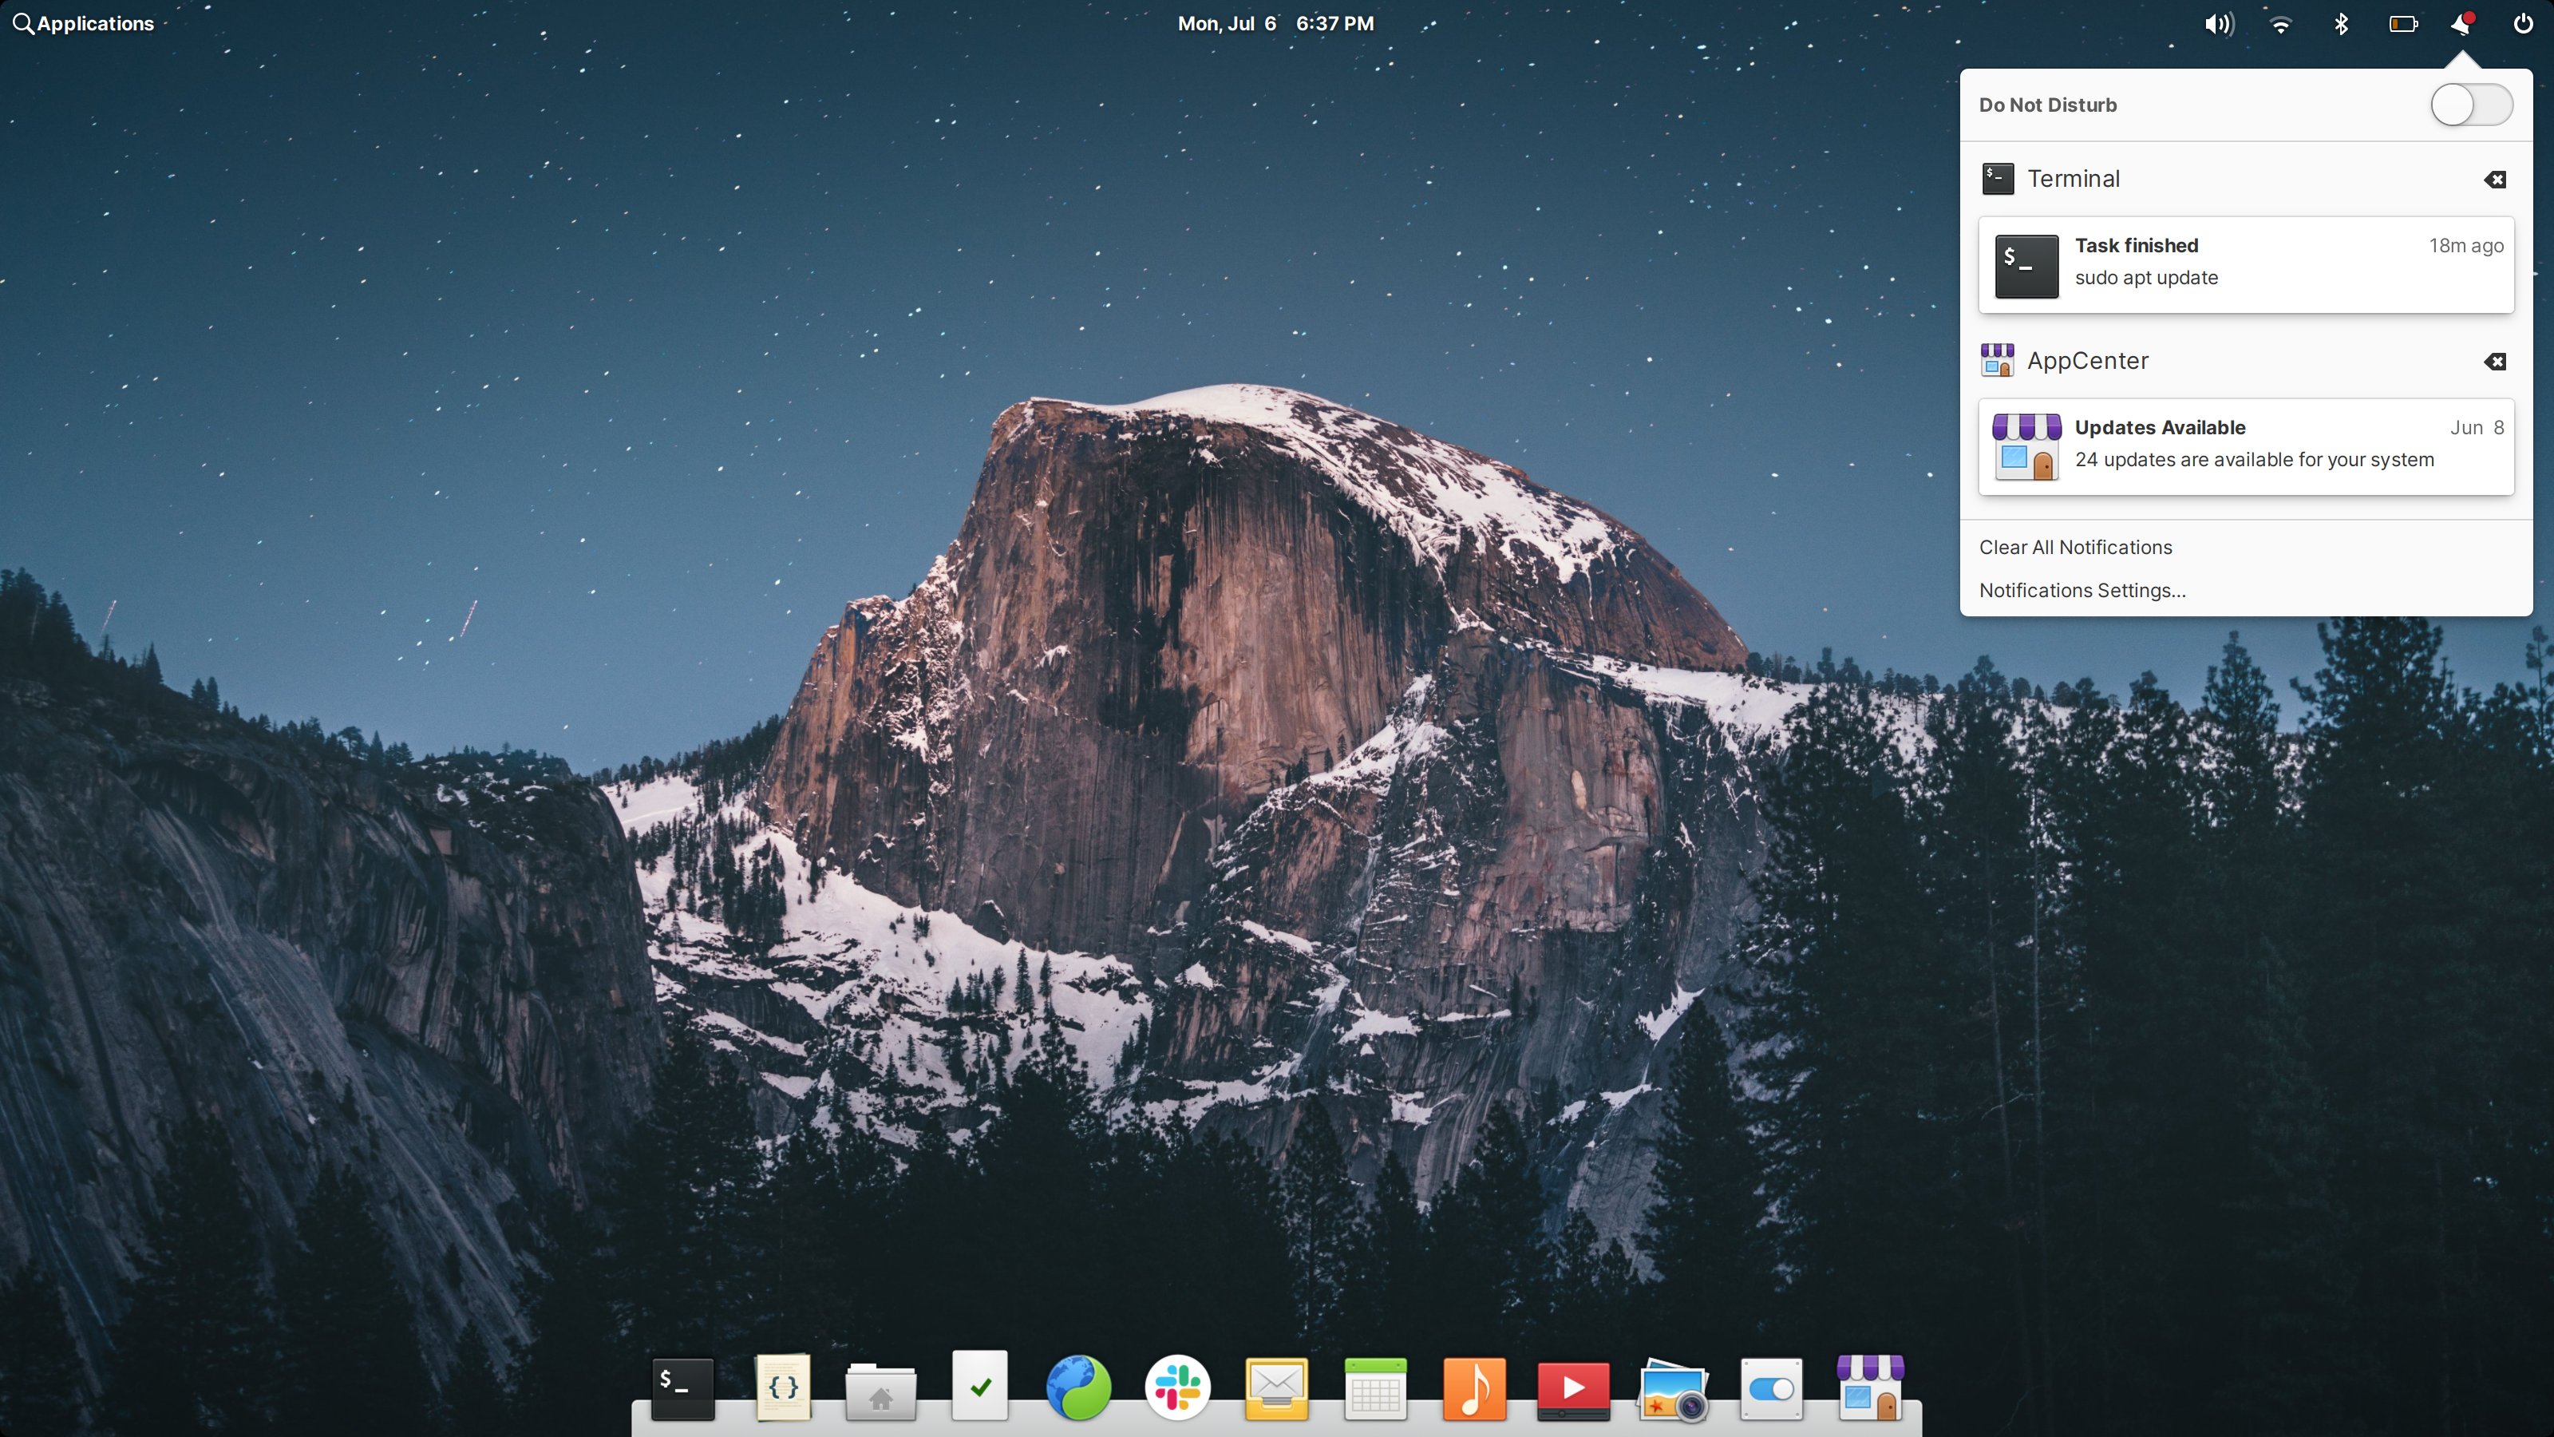The width and height of the screenshot is (2554, 1437).
Task: Open the Updates Available notification
Action: (x=2246, y=447)
